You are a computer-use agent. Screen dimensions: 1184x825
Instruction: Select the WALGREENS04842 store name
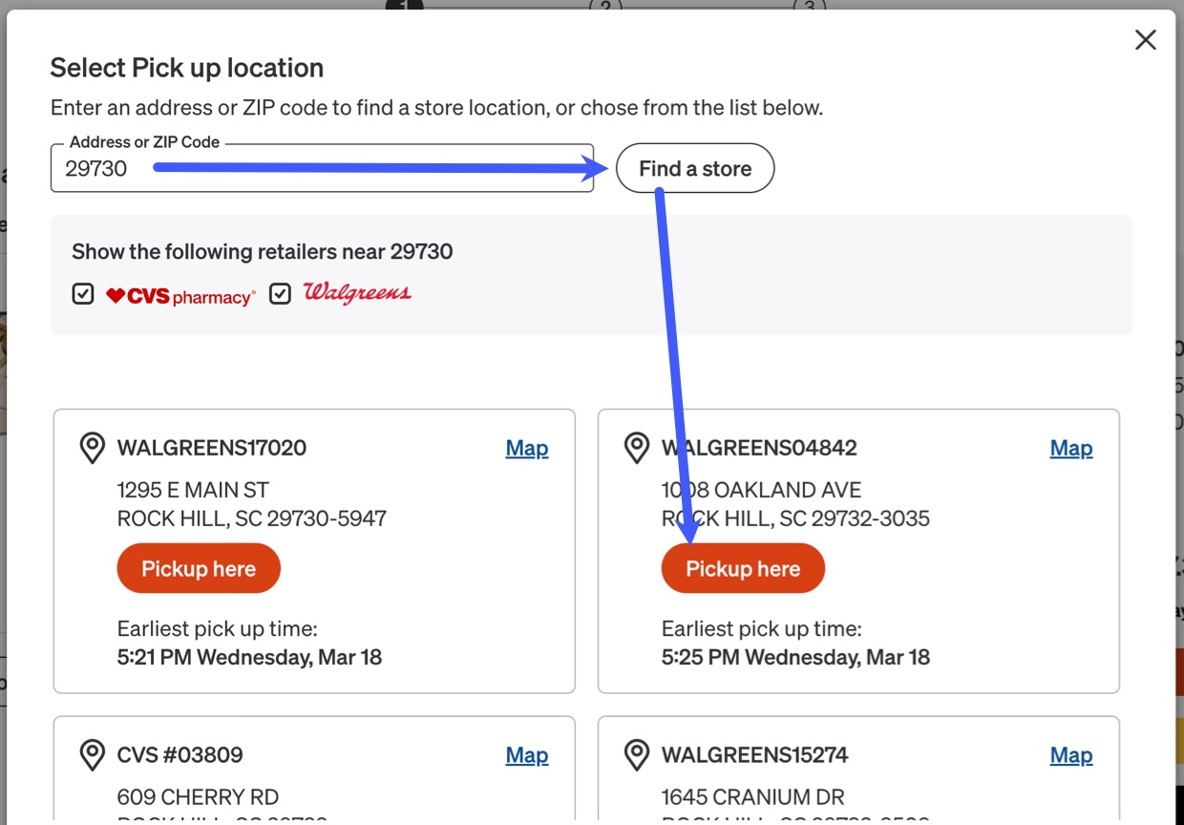point(759,448)
